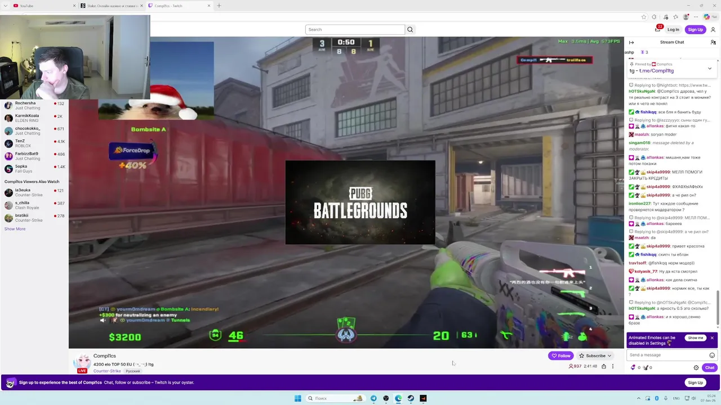721x405 pixels.
Task: Open 5opka Fall Guys channel
Action: point(34,169)
